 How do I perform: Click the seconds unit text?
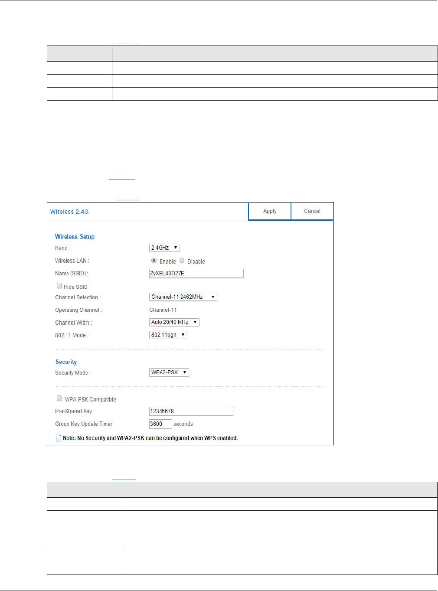(x=183, y=424)
